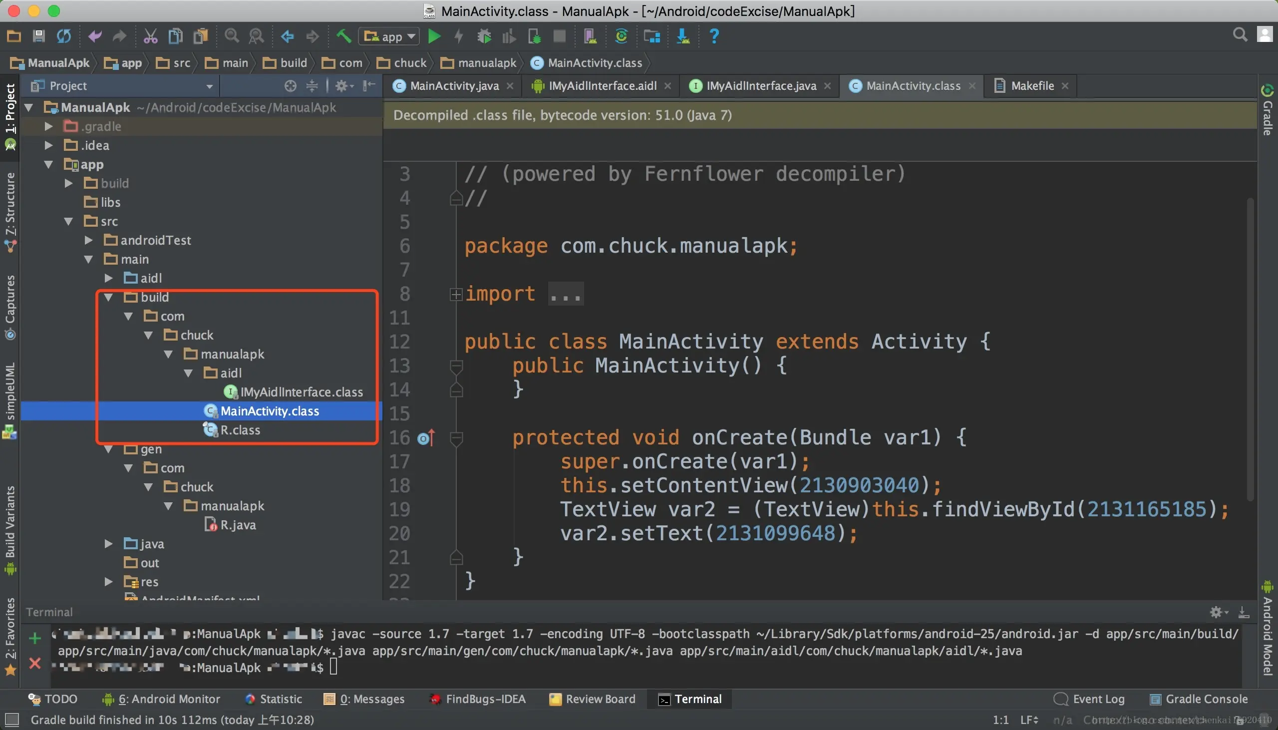Click the Debug app bug icon
The height and width of the screenshot is (730, 1278).
[484, 36]
